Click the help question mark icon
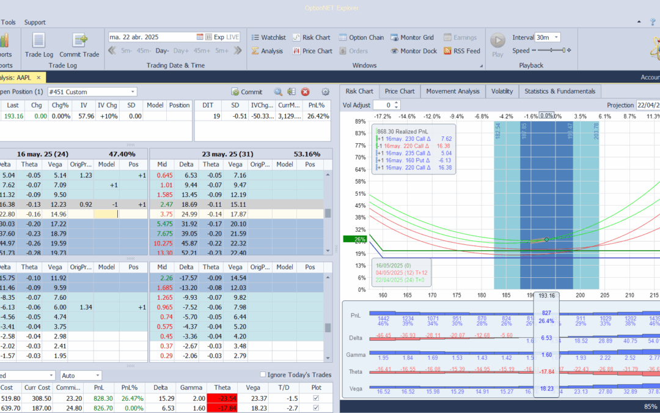660x413 pixels. 653,22
